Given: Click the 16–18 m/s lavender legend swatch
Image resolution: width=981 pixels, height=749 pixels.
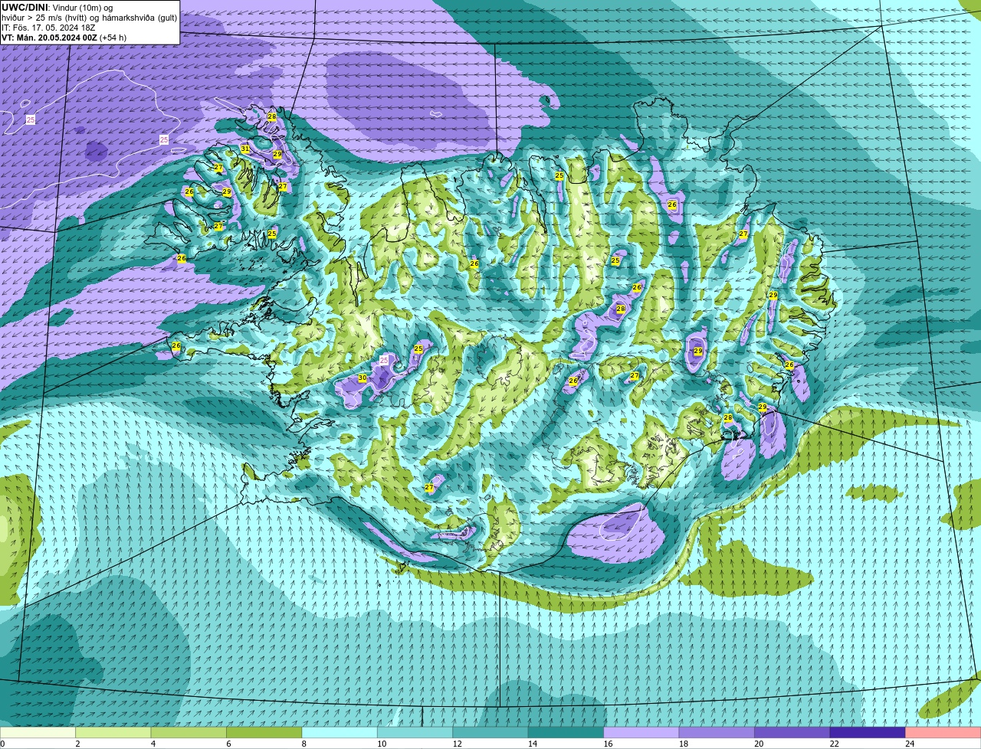Looking at the screenshot, I should coord(641,733).
